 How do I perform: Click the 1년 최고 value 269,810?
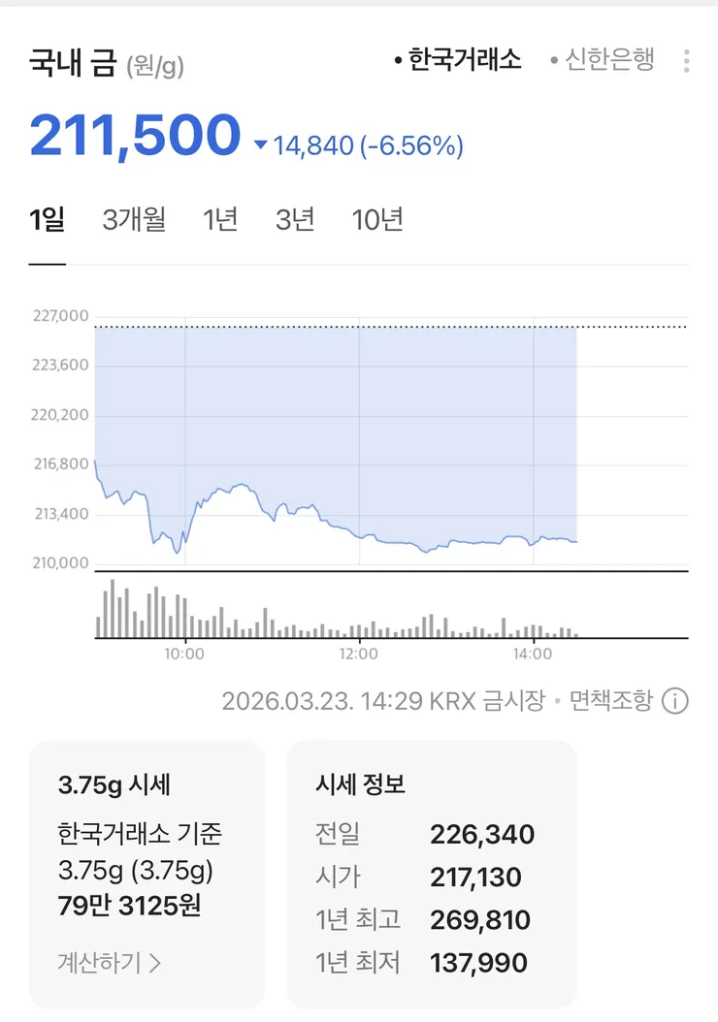[x=482, y=919]
